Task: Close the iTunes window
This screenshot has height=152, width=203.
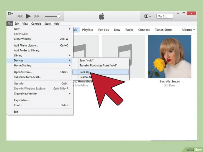Action: point(191,13)
